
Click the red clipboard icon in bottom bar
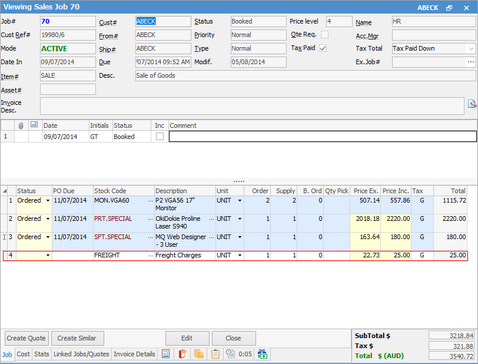point(182,354)
